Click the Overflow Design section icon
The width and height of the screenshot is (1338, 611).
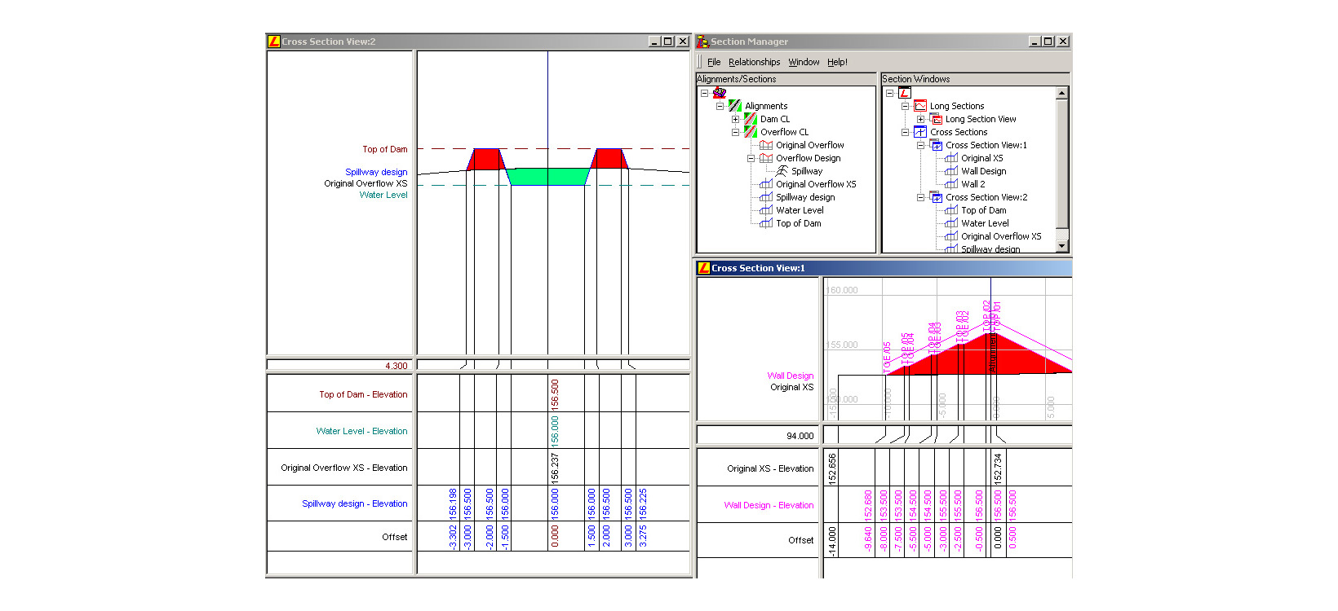click(x=766, y=158)
